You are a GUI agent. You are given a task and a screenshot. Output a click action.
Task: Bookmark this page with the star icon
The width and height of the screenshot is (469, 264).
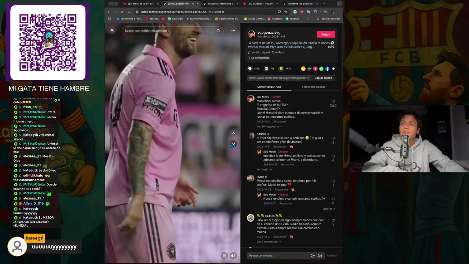(x=285, y=12)
